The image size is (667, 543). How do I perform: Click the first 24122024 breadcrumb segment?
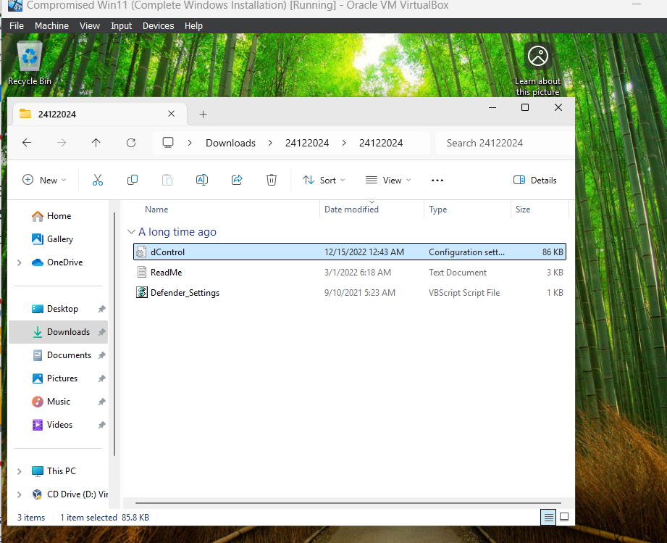(x=307, y=143)
